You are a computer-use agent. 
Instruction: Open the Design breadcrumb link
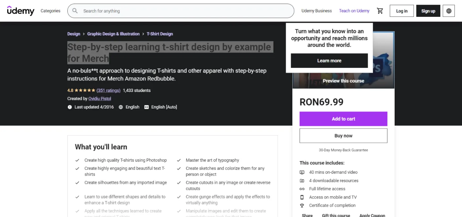point(74,34)
